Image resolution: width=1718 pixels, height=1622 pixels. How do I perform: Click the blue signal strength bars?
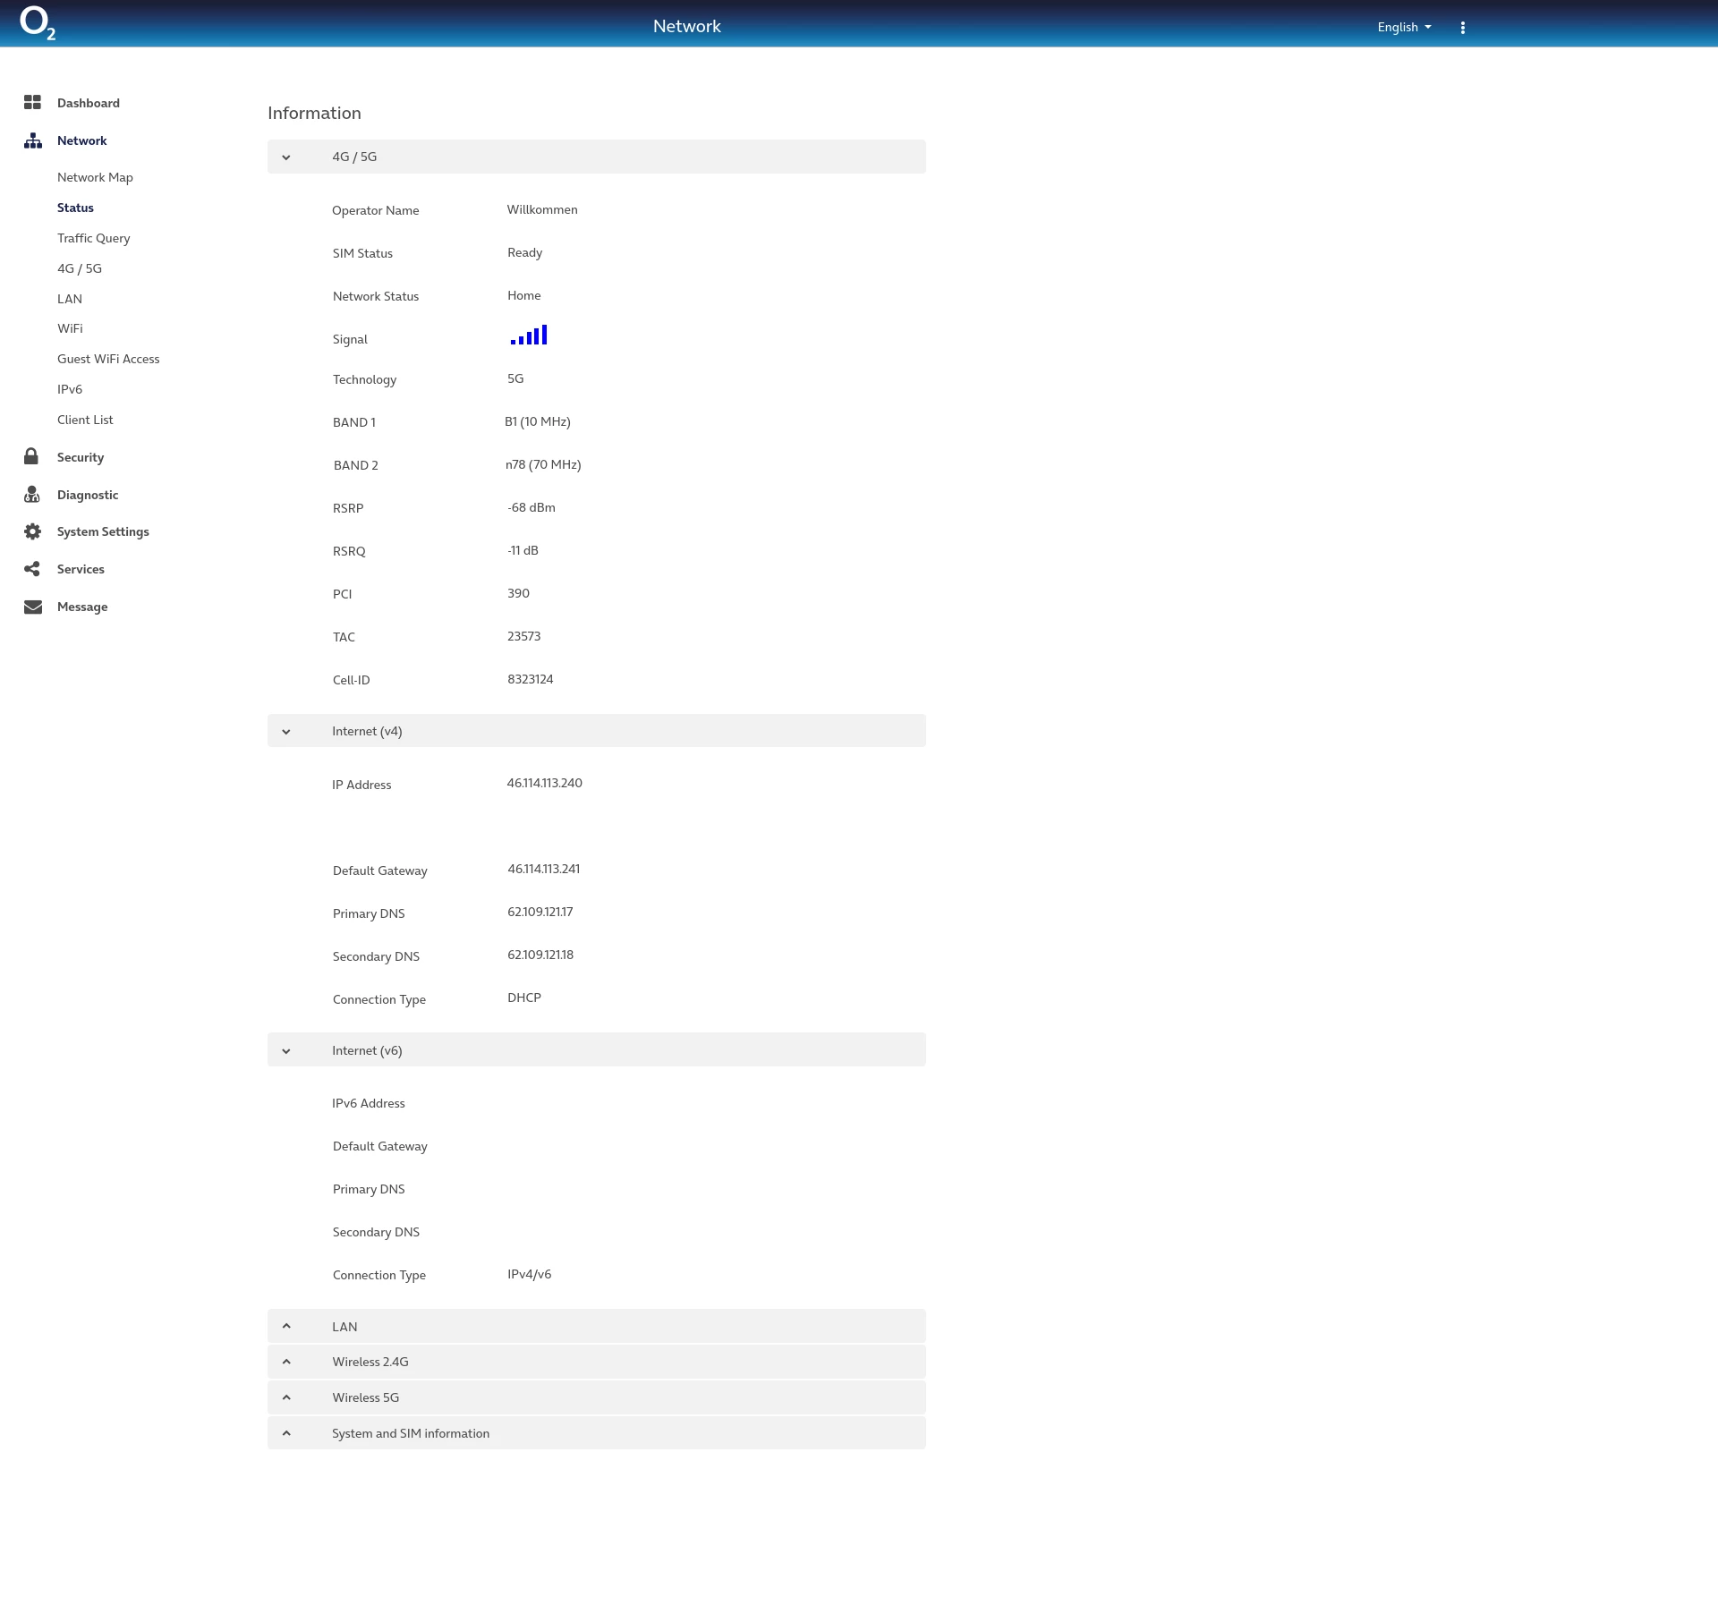[x=529, y=336]
